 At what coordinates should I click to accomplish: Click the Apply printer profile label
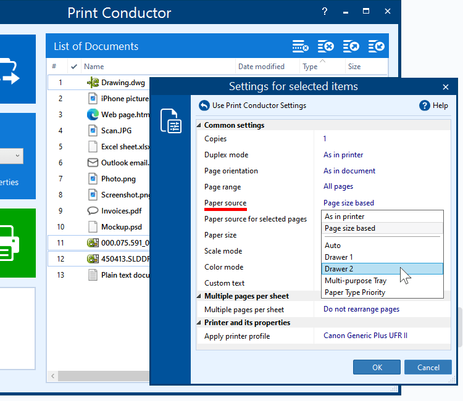(237, 336)
